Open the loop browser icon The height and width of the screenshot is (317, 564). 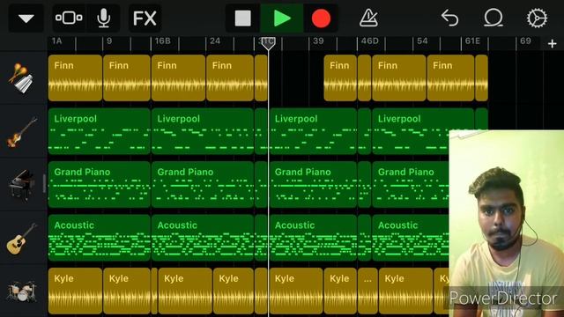point(493,18)
